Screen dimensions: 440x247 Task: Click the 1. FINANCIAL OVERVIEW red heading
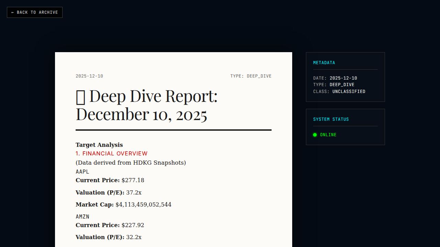click(111, 154)
